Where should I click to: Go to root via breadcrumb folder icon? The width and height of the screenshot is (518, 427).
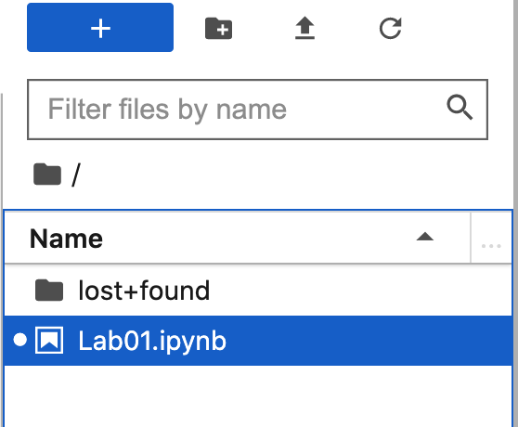click(x=47, y=174)
